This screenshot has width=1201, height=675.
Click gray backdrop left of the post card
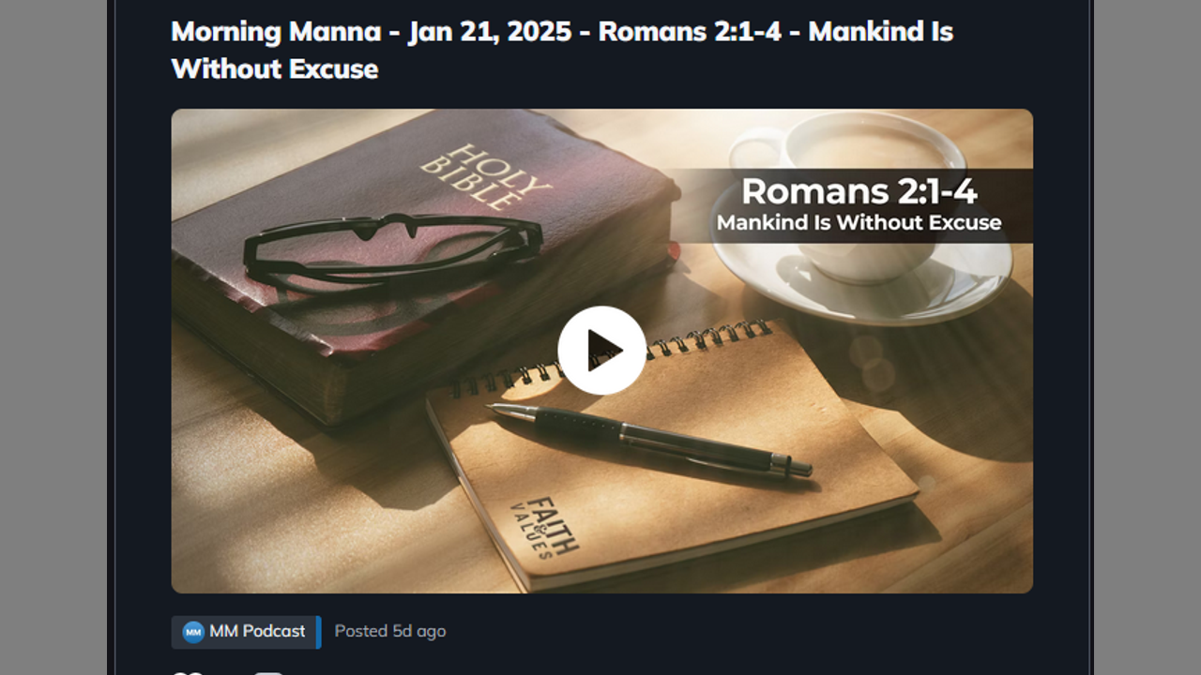tap(53, 337)
